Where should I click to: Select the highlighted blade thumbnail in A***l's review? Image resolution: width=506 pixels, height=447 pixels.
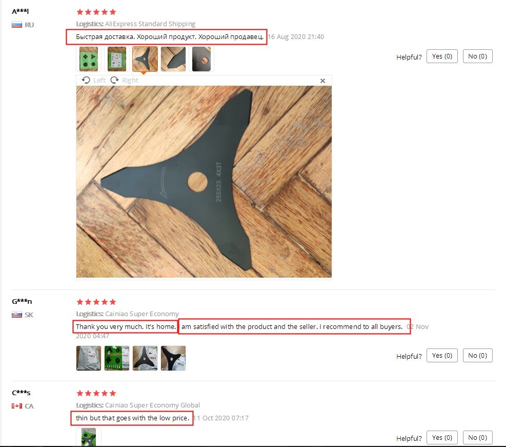click(145, 59)
